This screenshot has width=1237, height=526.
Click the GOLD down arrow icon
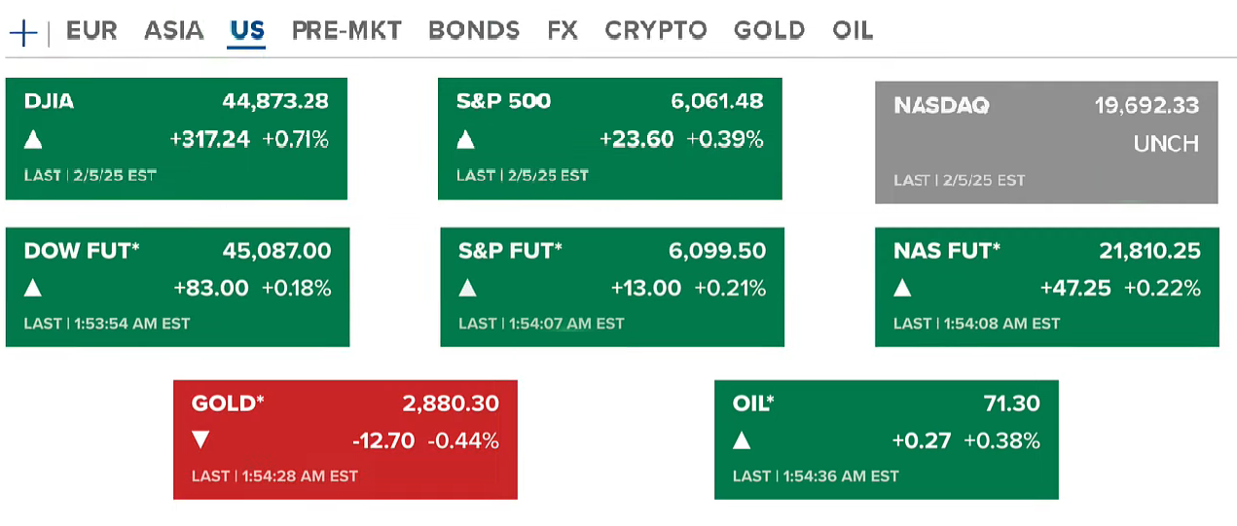pos(200,440)
